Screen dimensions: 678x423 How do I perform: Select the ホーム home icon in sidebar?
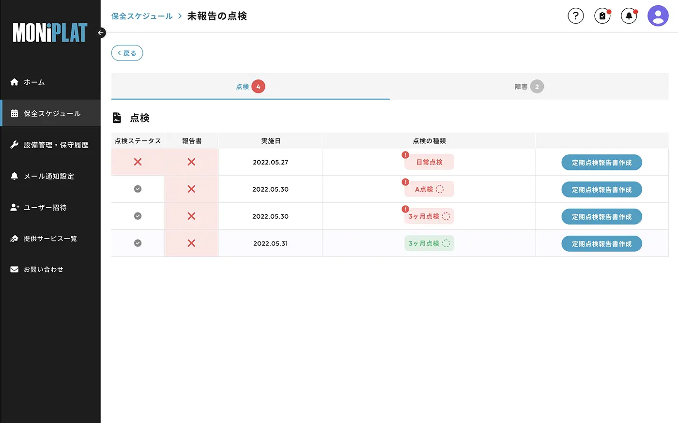[x=14, y=82]
